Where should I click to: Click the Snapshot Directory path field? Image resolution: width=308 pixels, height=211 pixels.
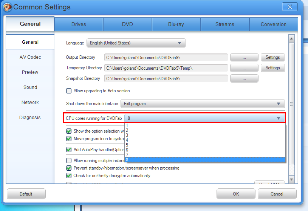click(x=166, y=79)
